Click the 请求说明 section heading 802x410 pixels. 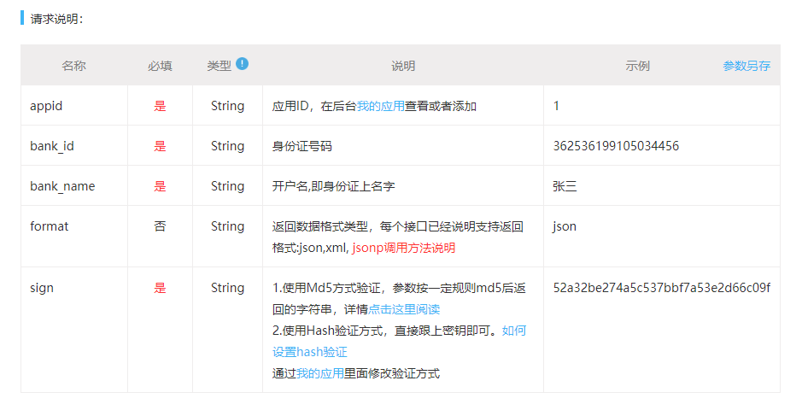pyautogui.click(x=57, y=18)
